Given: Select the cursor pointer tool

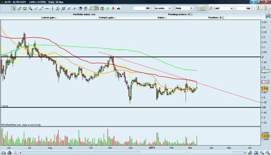Looking at the screenshot, I should pyautogui.click(x=14, y=8).
